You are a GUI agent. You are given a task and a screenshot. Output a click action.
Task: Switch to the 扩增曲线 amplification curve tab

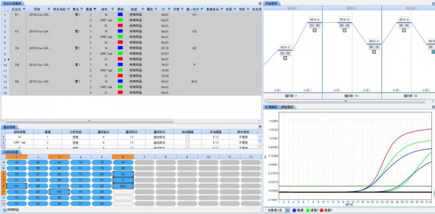[272, 107]
